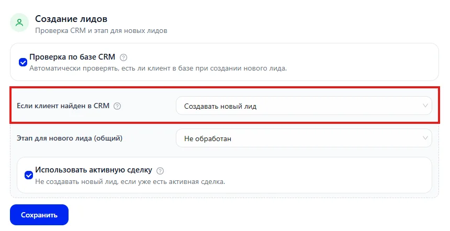Click the Создание лидов section heading

pos(71,19)
